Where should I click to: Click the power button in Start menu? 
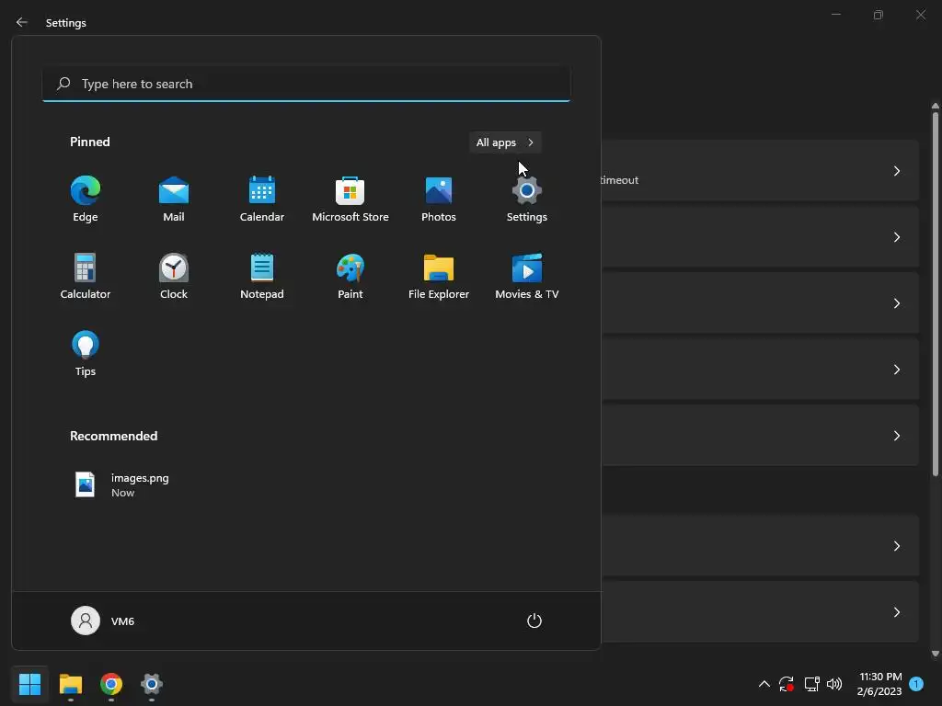click(x=534, y=621)
